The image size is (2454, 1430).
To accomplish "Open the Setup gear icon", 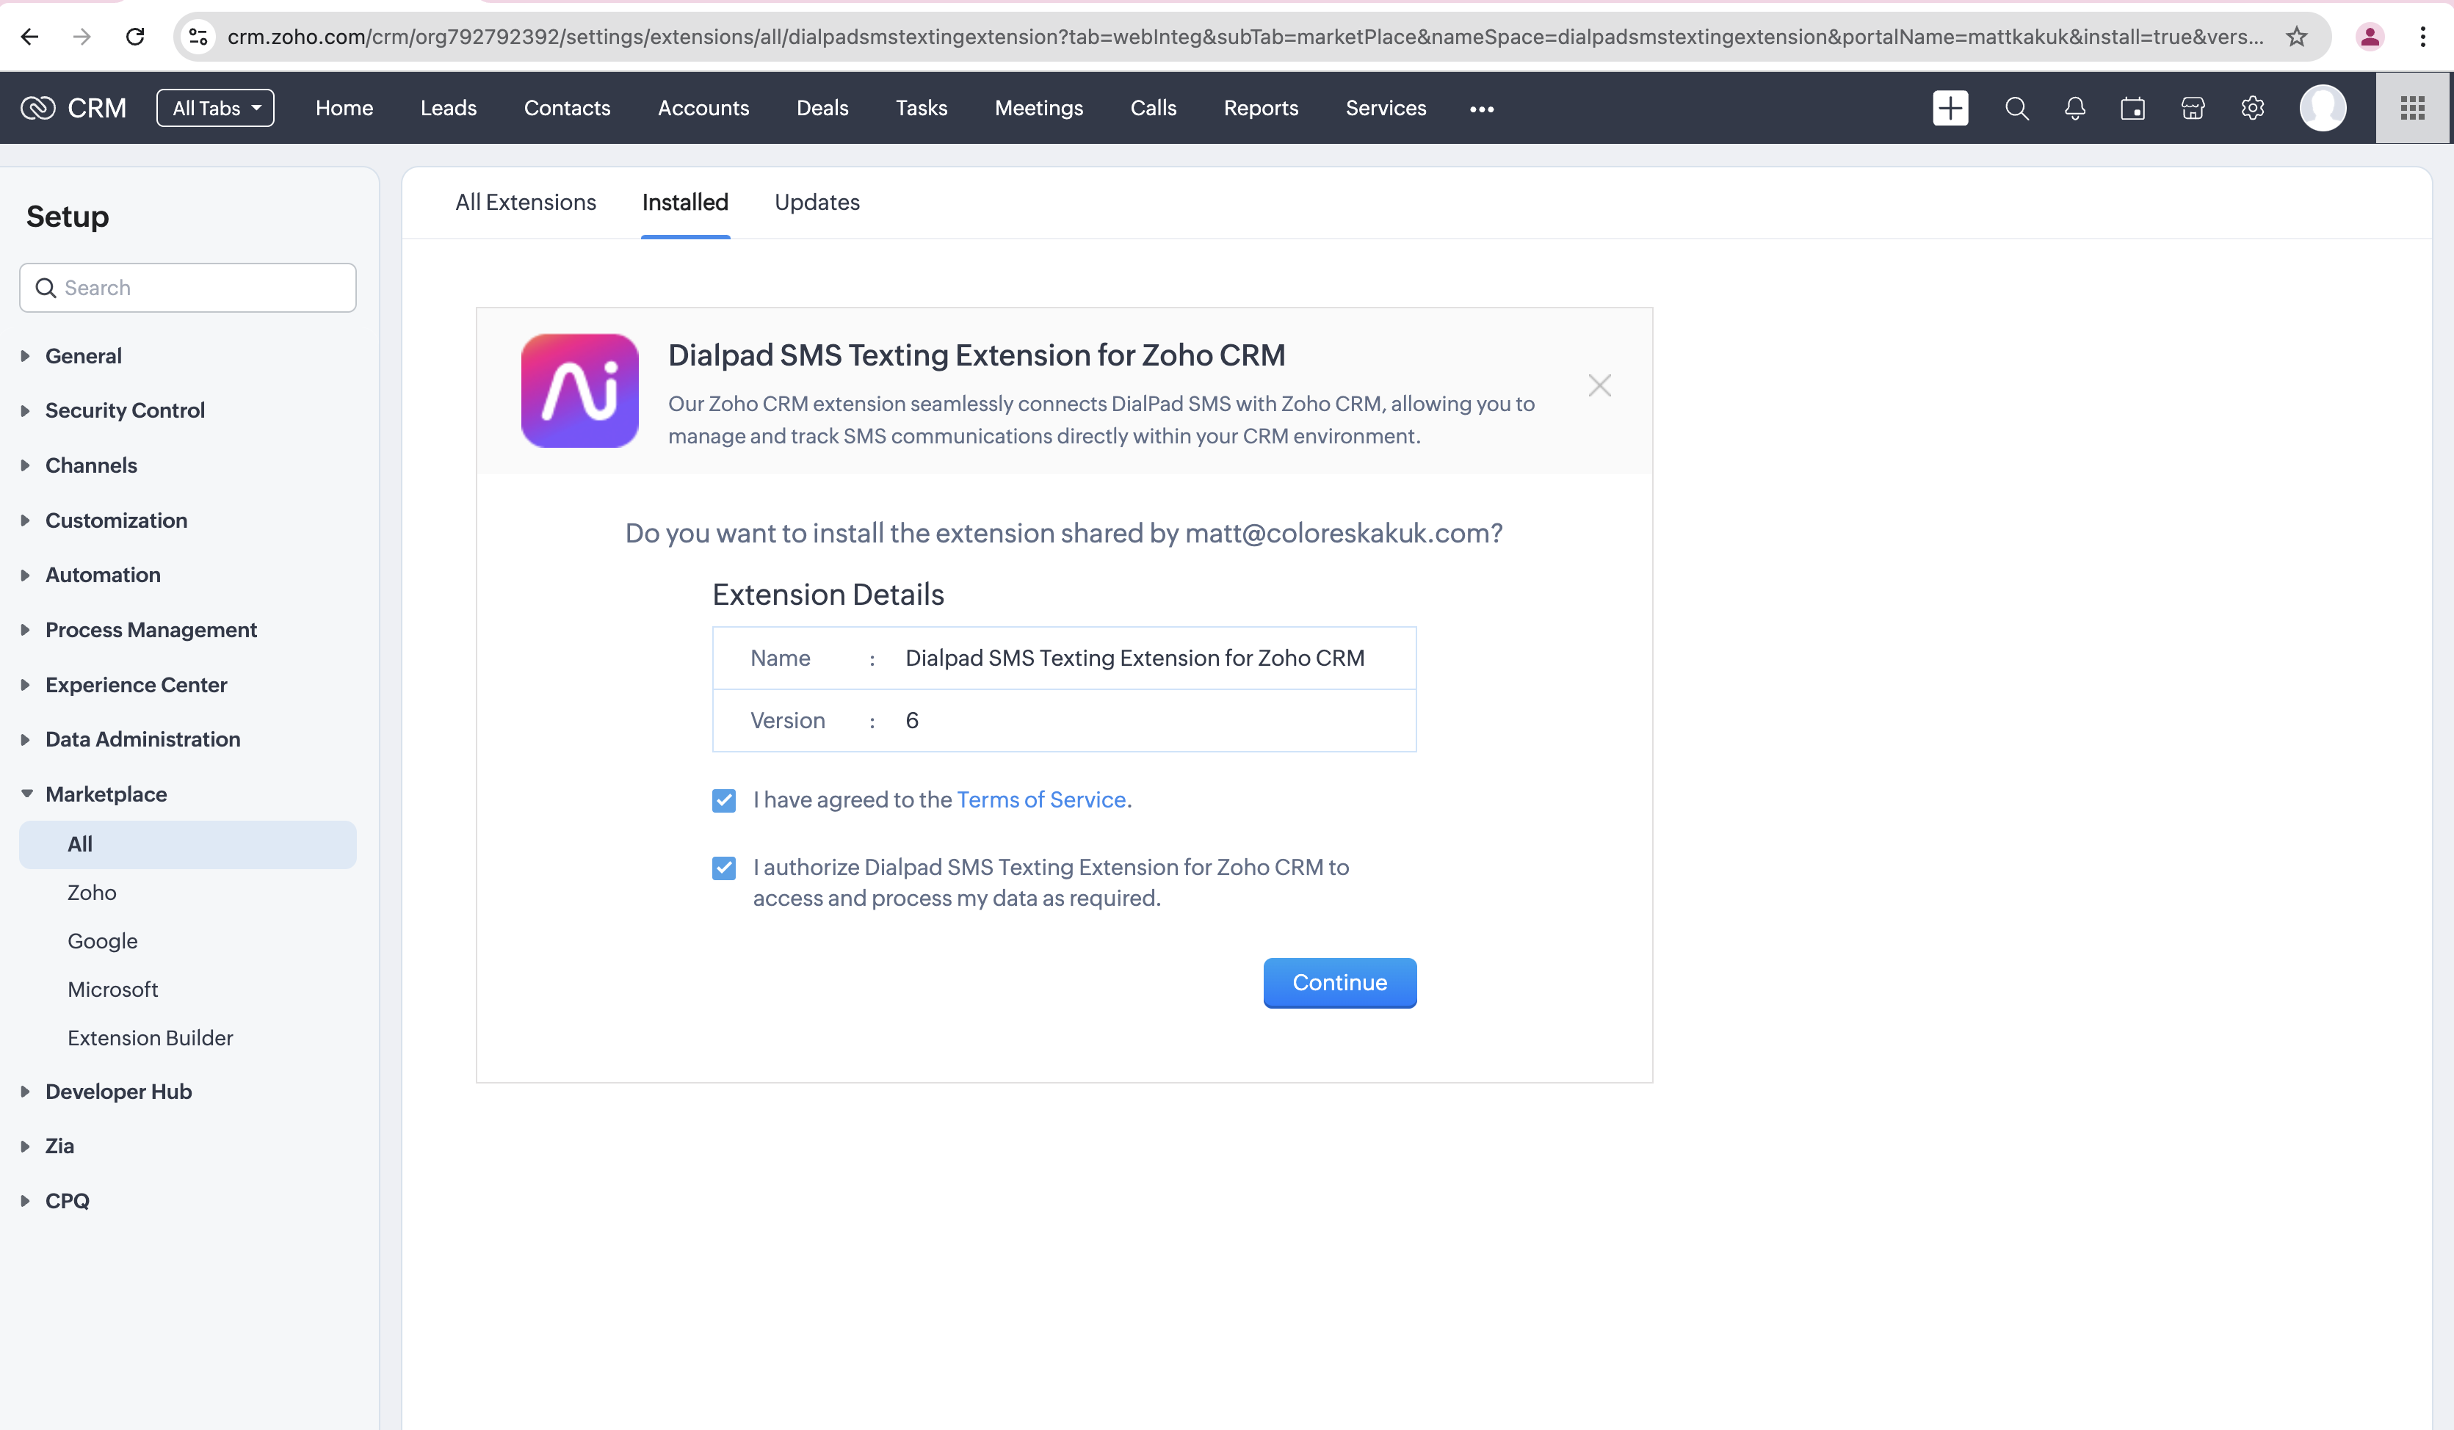I will click(2252, 108).
